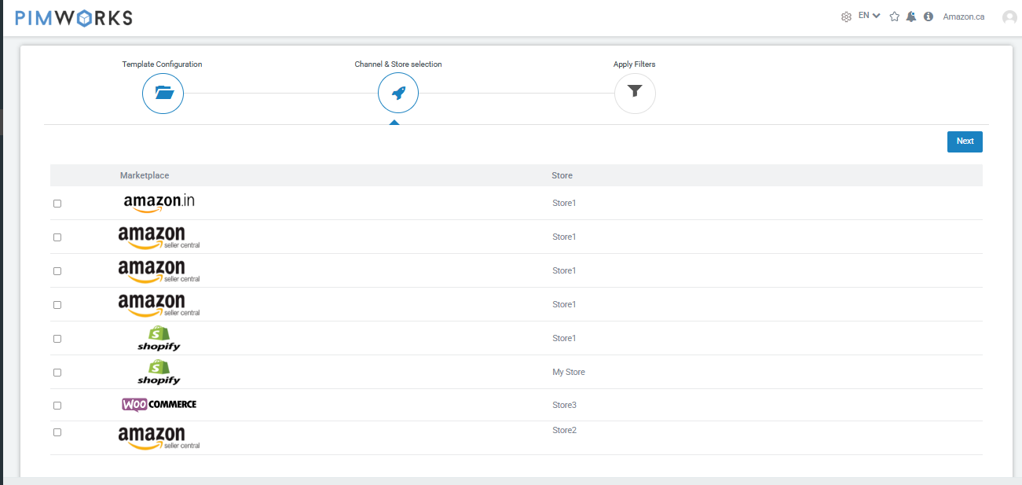The image size is (1022, 485).
Task: Open the Amazon.ca account menu
Action: point(964,17)
